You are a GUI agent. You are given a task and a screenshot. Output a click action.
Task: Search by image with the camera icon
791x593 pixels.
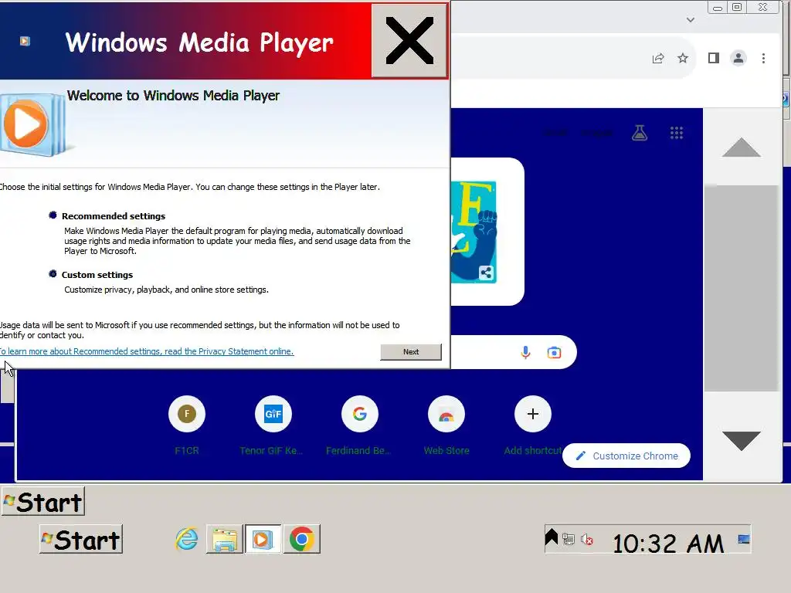point(554,352)
